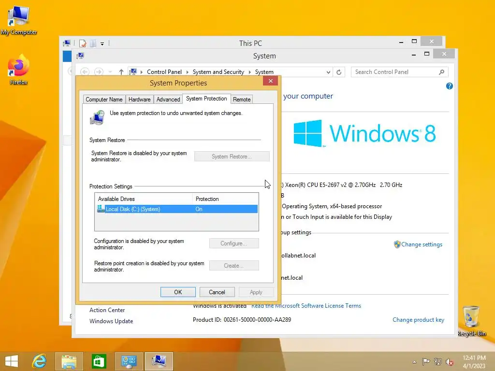Switch to the Hardware tab

pyautogui.click(x=140, y=100)
